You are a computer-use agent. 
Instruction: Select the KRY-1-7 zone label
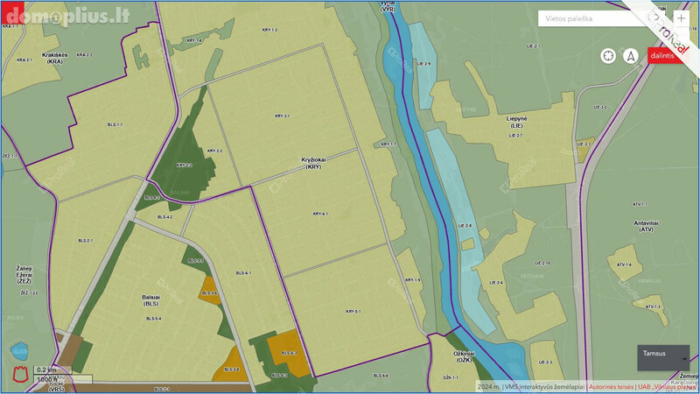[x=388, y=144]
